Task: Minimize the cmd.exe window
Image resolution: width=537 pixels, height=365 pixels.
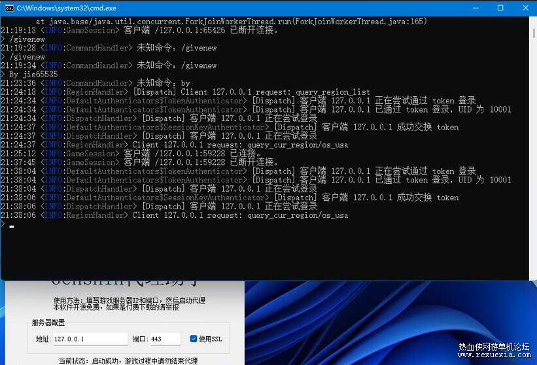Action: 476,8
